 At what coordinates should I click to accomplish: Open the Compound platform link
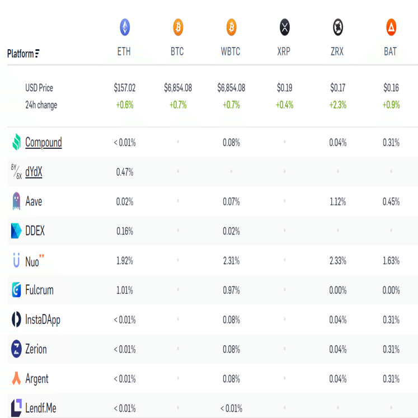44,143
